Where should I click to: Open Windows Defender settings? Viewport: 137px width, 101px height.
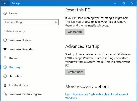pyautogui.click(x=21, y=49)
